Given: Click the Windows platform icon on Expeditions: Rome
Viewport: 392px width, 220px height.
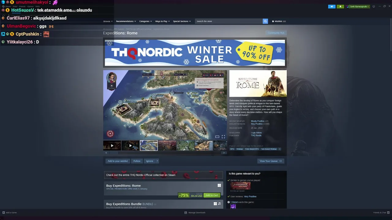Looking at the screenshot, I should [x=219, y=185].
